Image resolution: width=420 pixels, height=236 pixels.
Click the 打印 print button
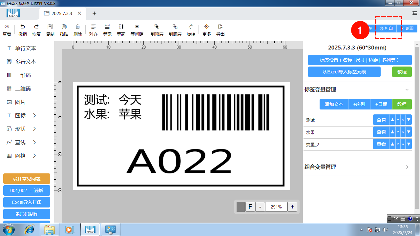[386, 29]
